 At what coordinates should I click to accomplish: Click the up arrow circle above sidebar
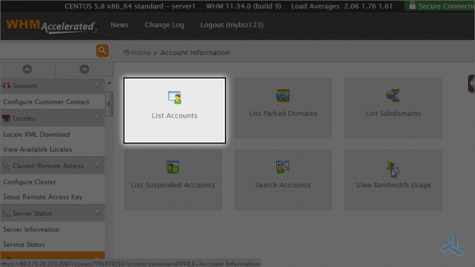tap(27, 70)
